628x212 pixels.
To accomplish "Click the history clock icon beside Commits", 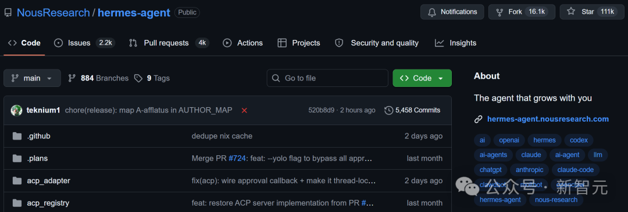I will tap(388, 110).
